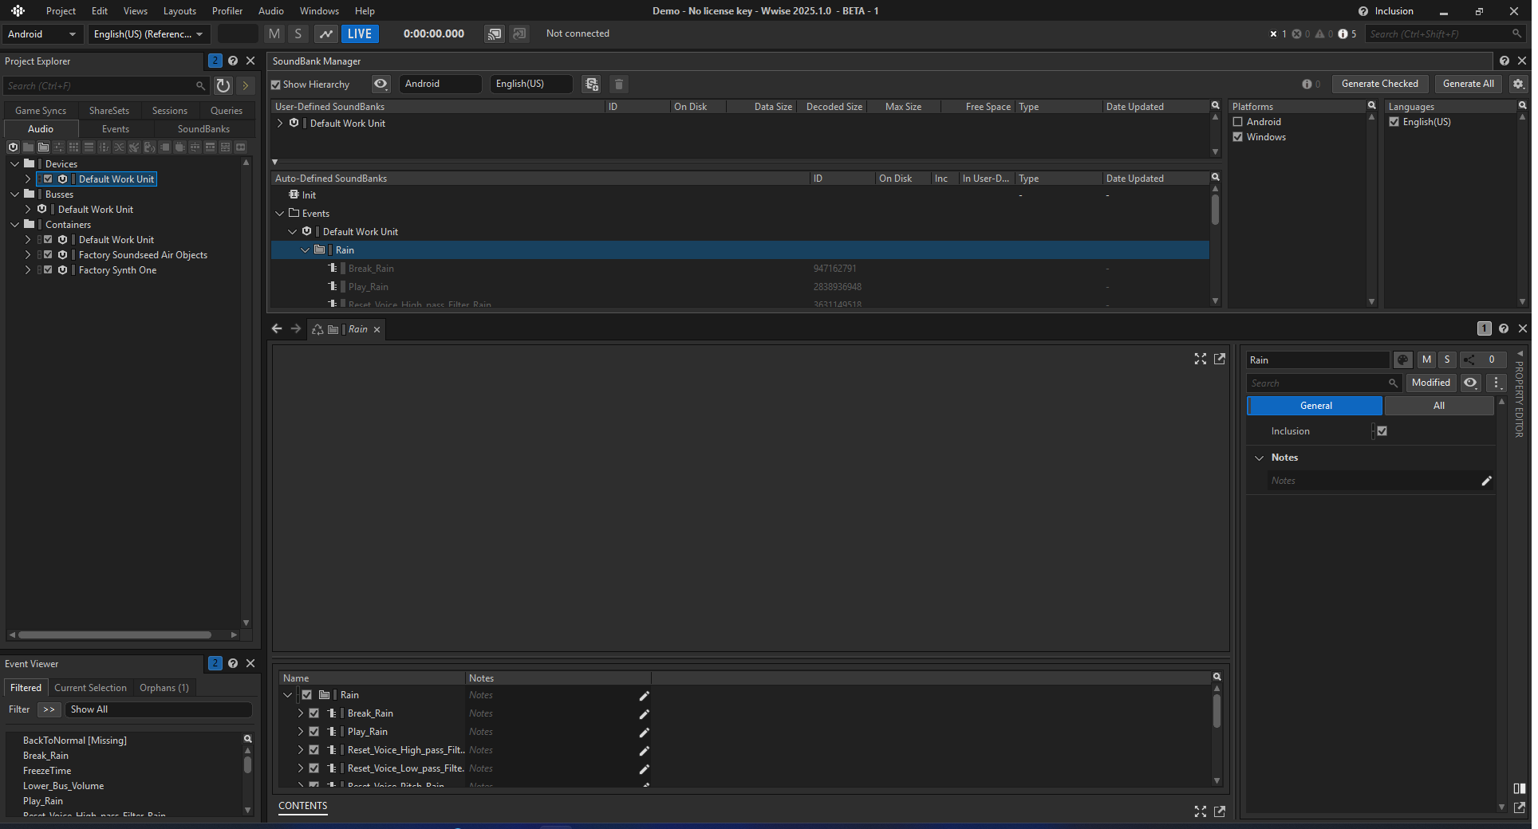Open the Android platform dropdown in toolbar

[41, 34]
